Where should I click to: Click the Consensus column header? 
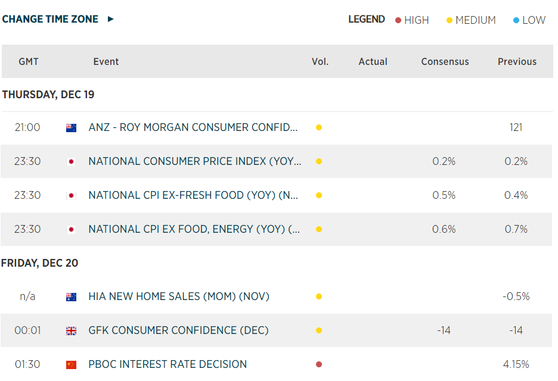[445, 61]
